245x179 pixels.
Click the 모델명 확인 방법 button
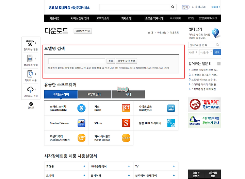point(126,61)
